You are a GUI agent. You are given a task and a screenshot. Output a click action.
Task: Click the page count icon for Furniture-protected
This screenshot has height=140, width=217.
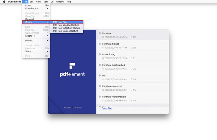coord(132,90)
